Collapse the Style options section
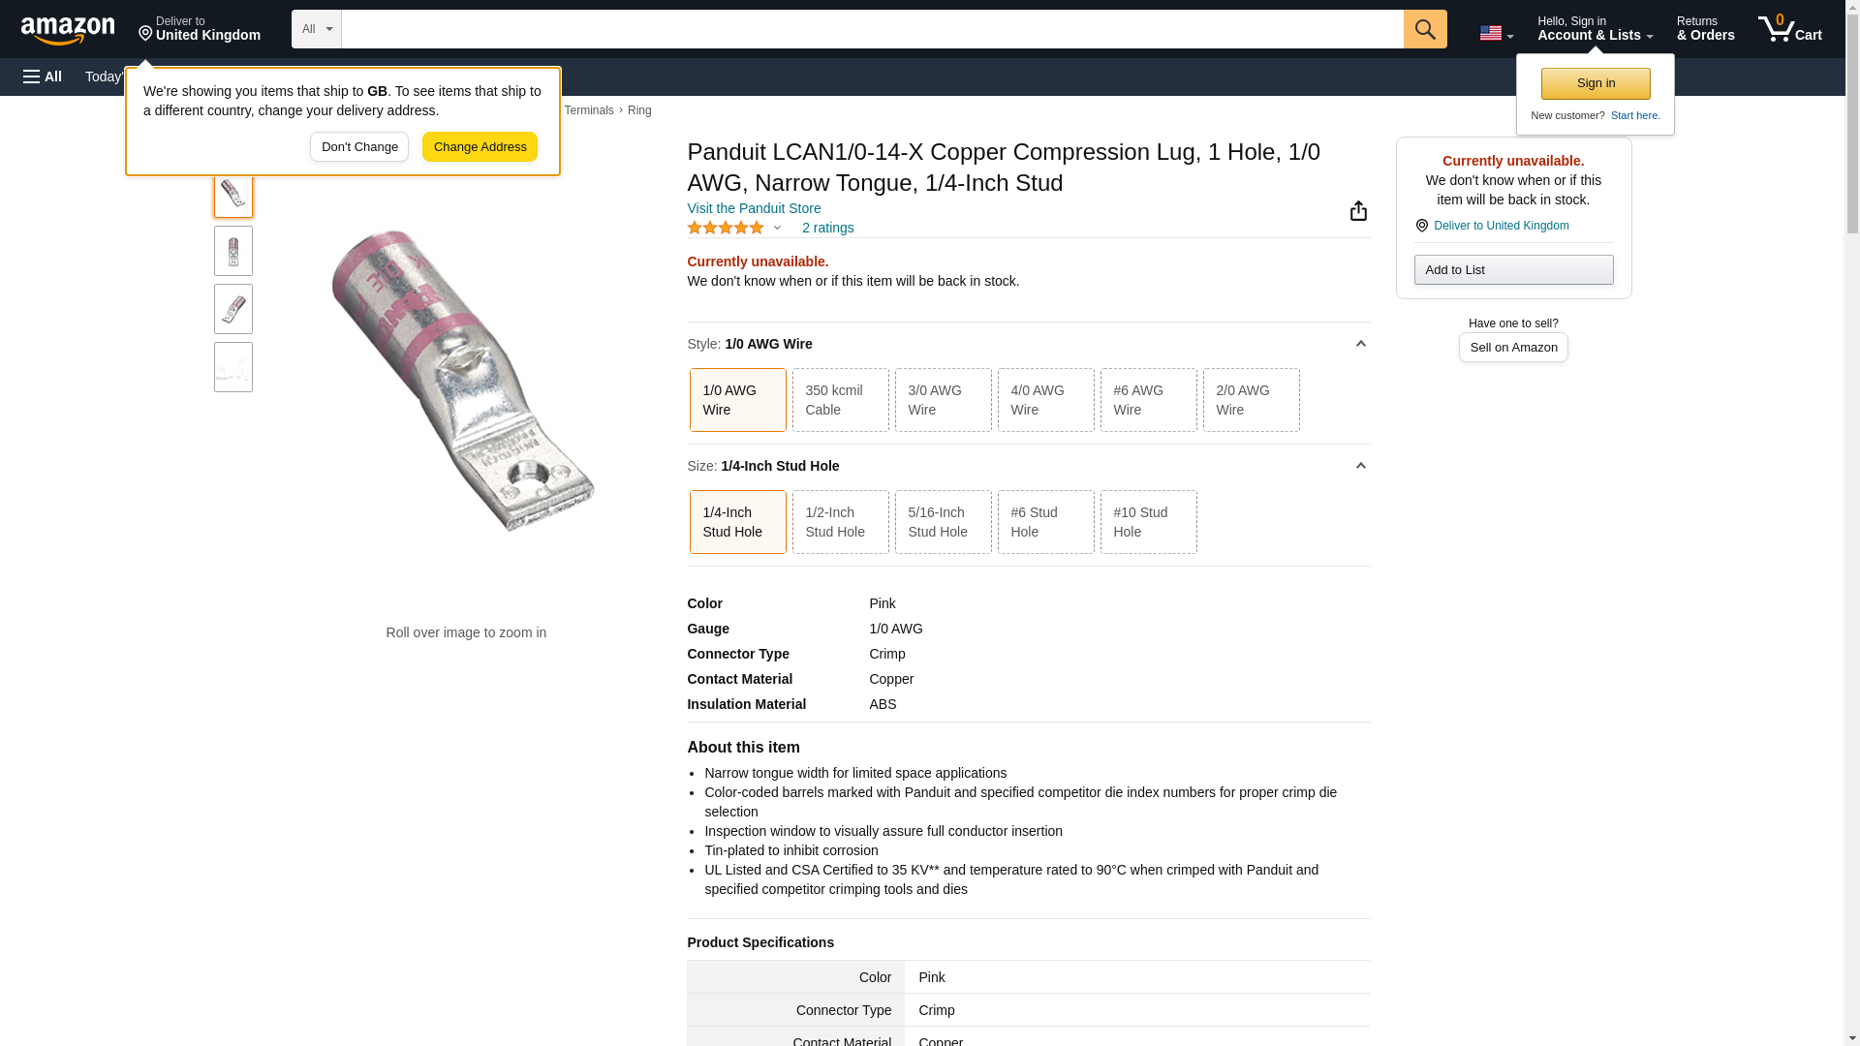Screen dimensions: 1860x1046 tap(1360, 344)
